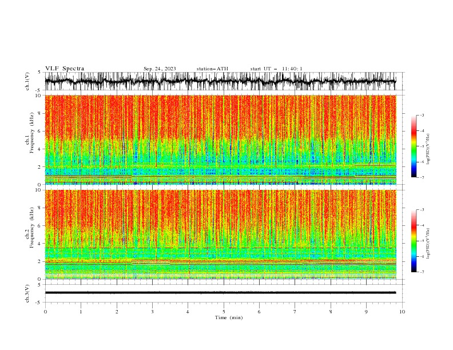The height and width of the screenshot is (350, 453).
Task: Click the ch.1 color scale bar
Action: (414, 146)
